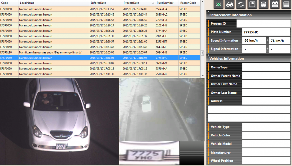
Task: Click the save floppy disk icon
Action: tap(252, 5)
